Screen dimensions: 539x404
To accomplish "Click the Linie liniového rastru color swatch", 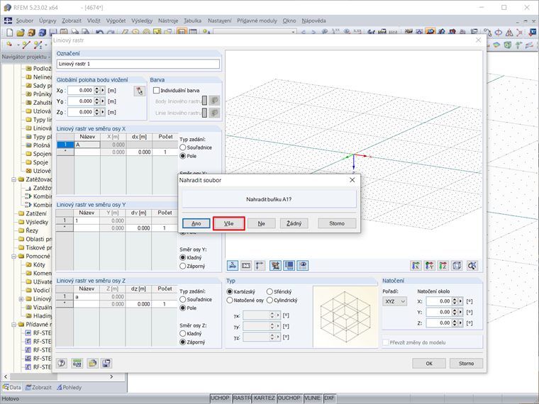I will (x=205, y=112).
